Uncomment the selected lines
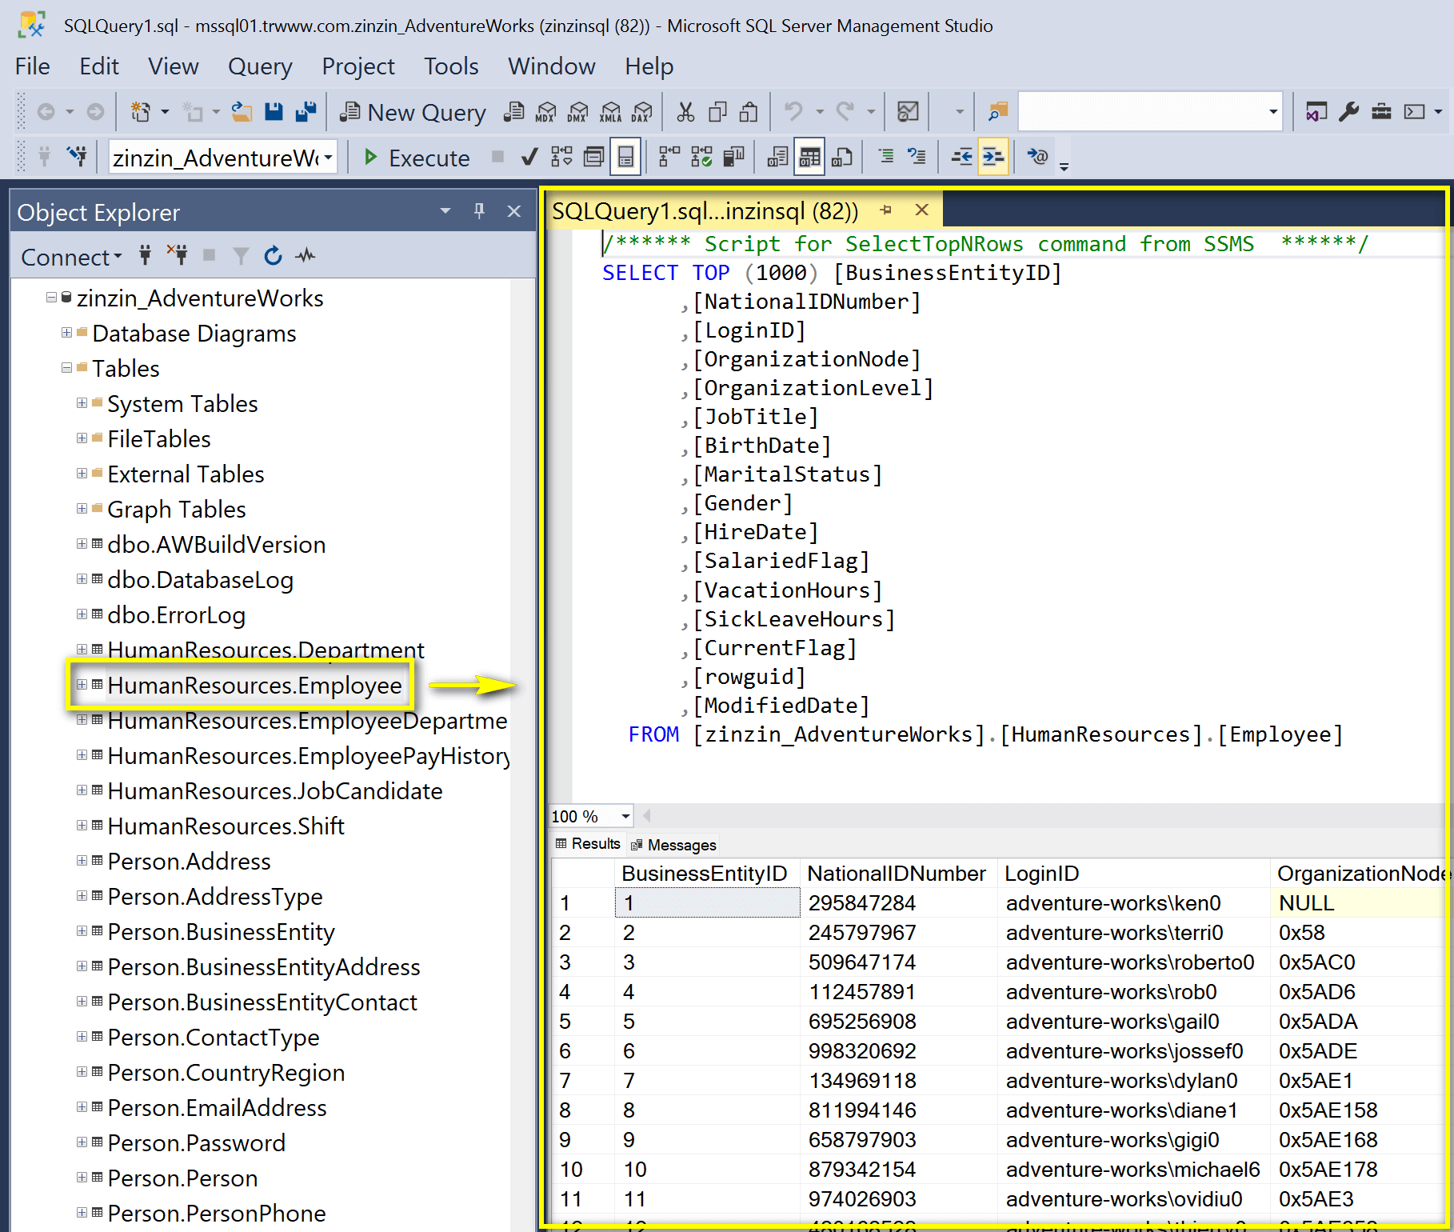 coord(917,157)
